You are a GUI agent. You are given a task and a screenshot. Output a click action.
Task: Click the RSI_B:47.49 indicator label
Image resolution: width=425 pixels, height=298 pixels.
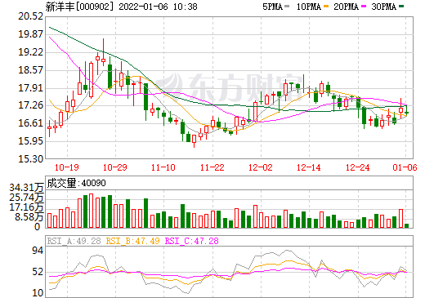click(x=132, y=241)
